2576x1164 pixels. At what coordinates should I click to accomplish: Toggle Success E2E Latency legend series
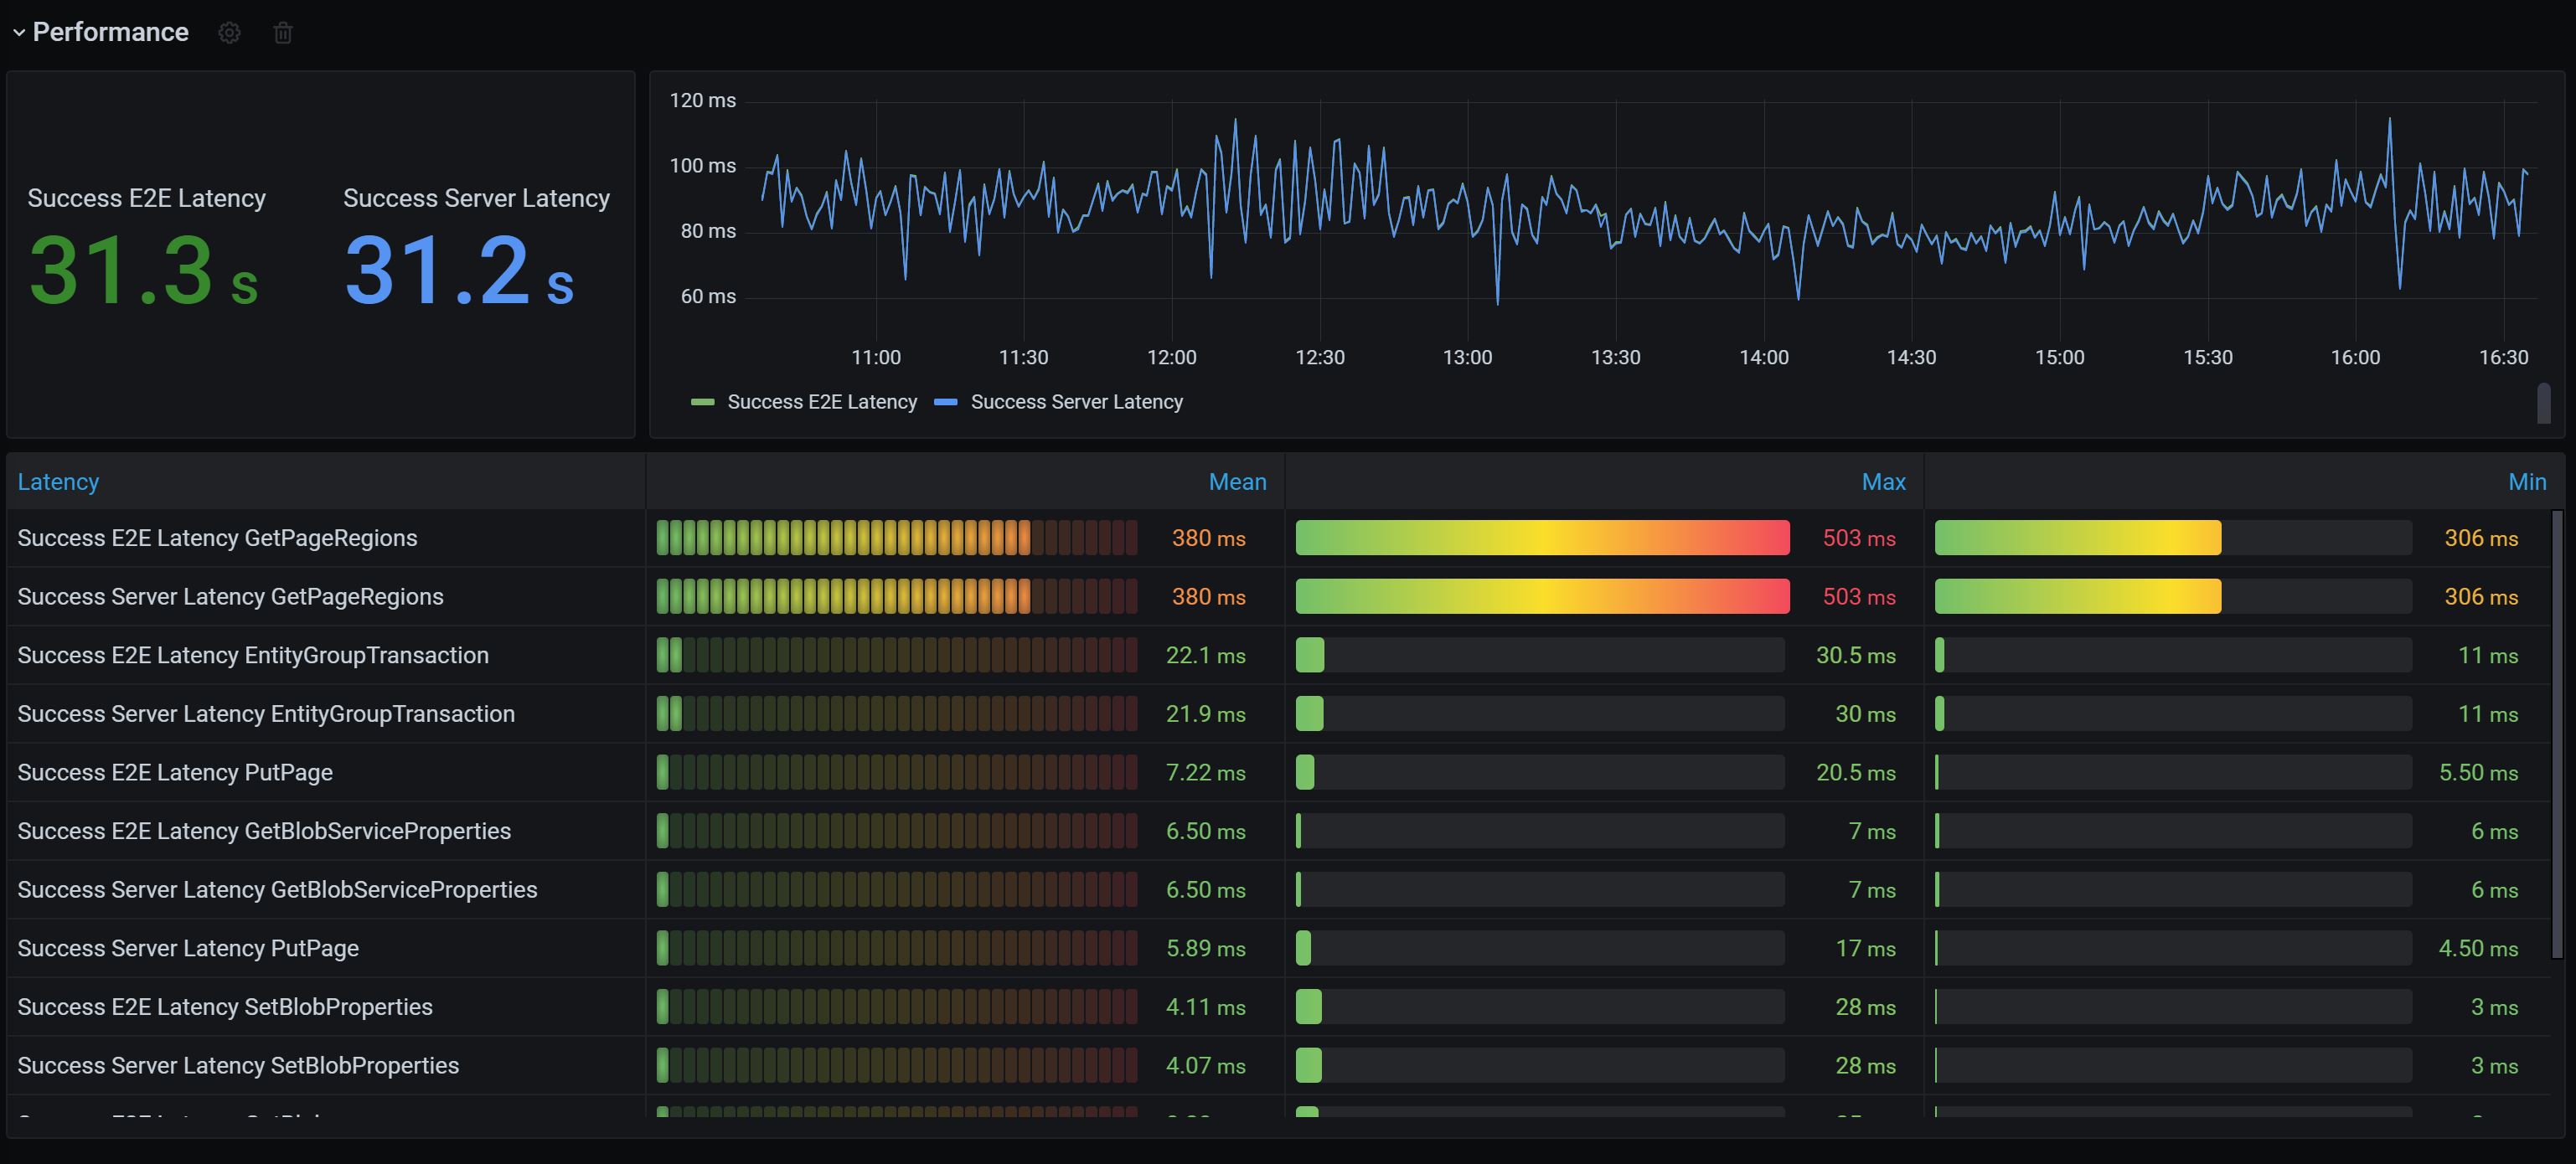tap(821, 402)
